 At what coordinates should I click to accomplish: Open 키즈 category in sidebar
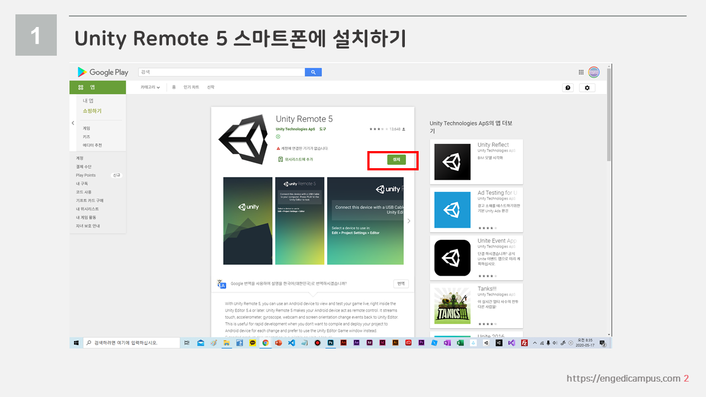tap(87, 137)
